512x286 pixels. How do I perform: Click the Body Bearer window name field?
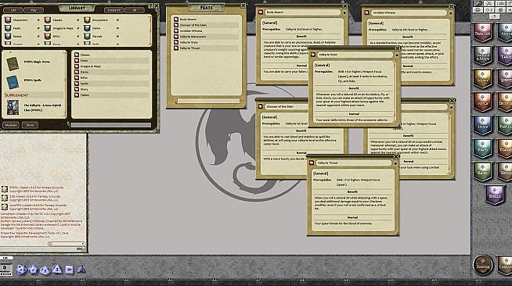302,12
